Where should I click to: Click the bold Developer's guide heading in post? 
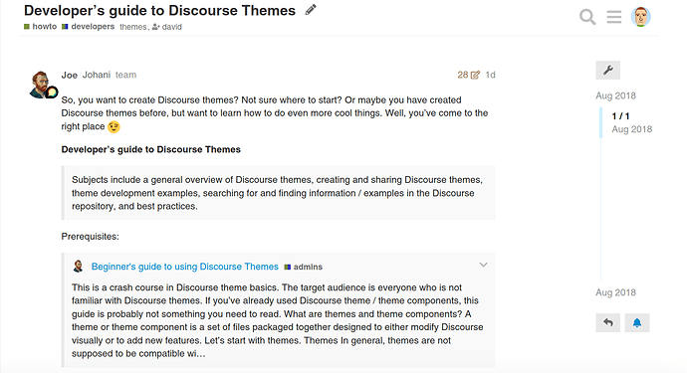click(150, 150)
